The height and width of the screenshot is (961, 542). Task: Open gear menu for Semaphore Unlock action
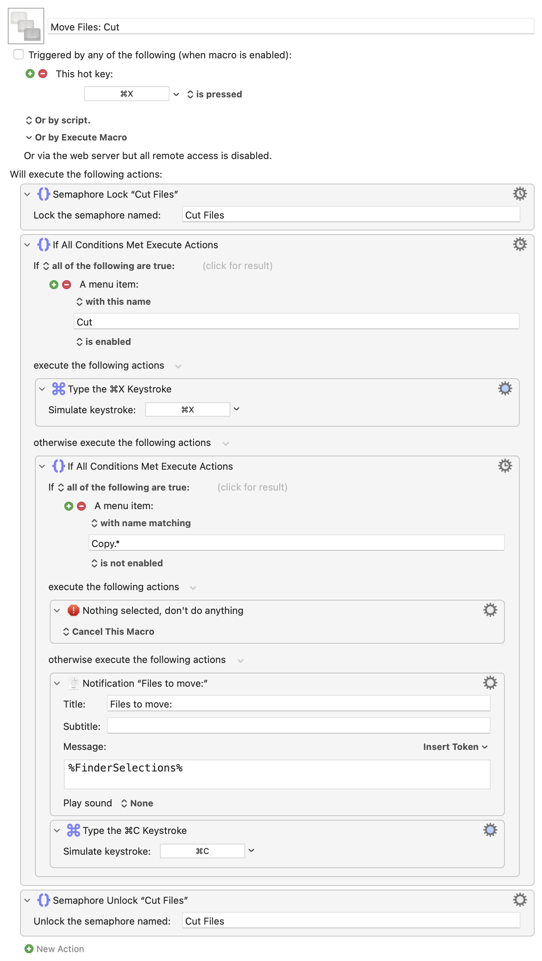(519, 899)
